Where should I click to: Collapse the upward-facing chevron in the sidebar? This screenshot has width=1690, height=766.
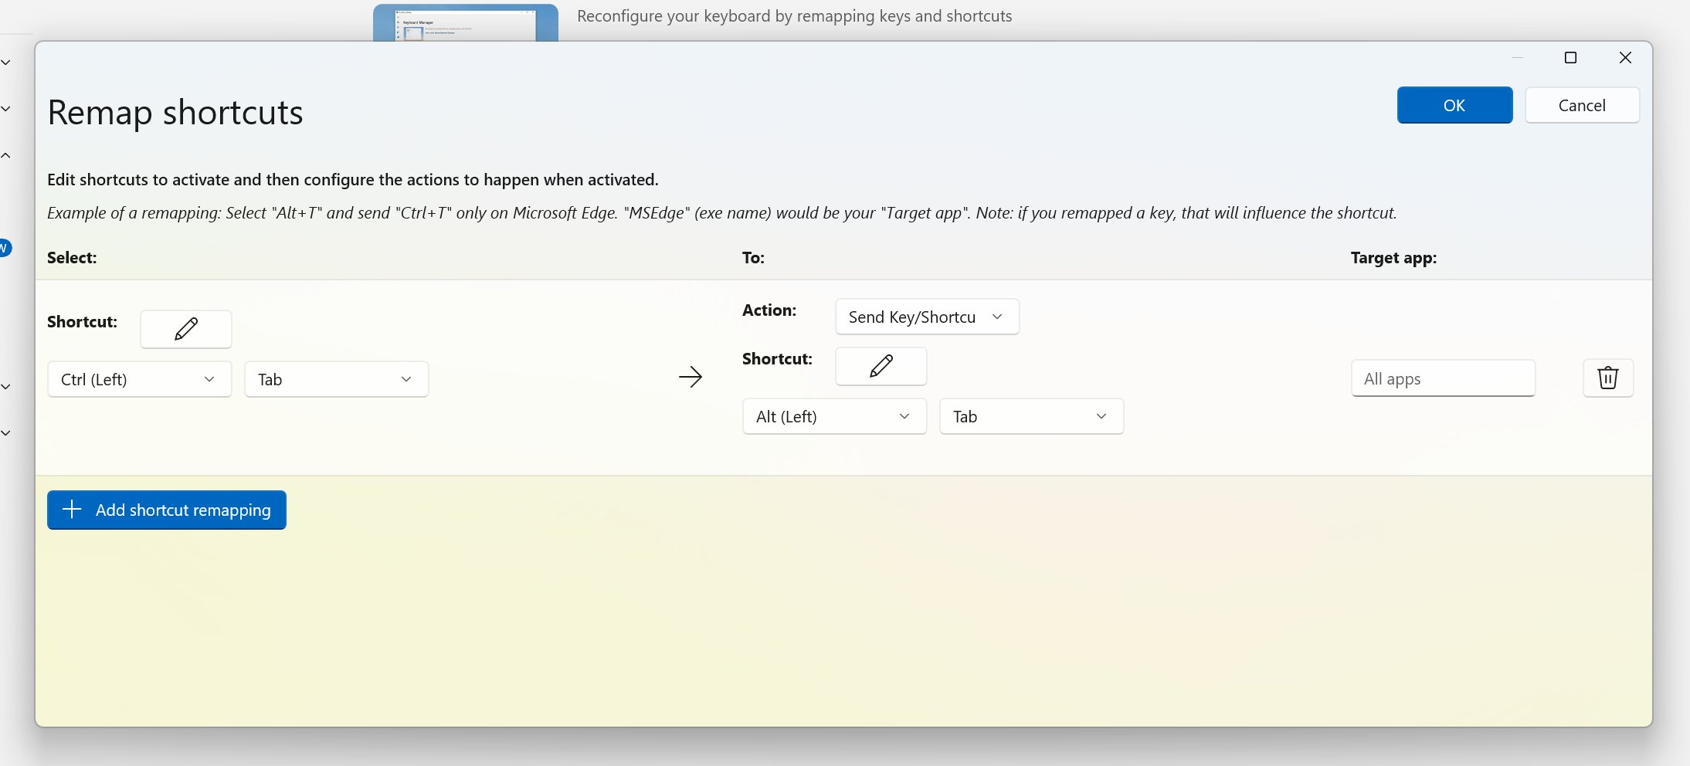click(x=5, y=154)
